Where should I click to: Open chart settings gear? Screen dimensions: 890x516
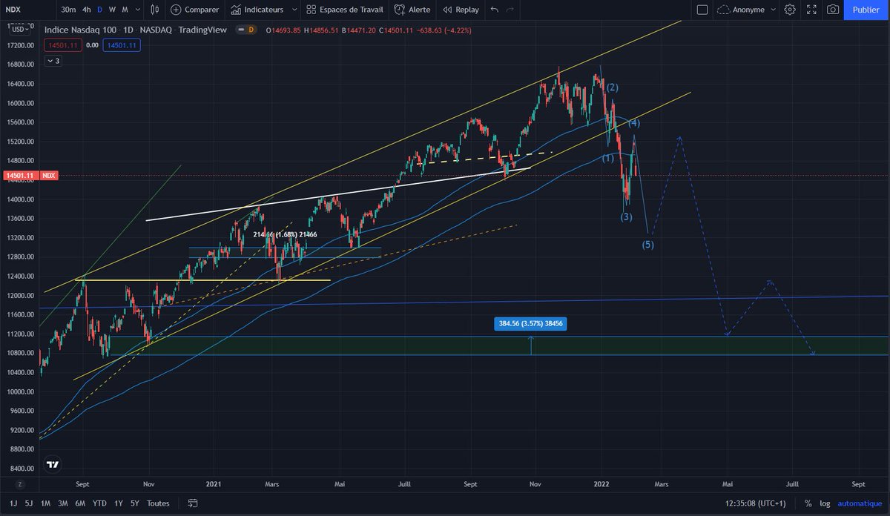click(790, 10)
